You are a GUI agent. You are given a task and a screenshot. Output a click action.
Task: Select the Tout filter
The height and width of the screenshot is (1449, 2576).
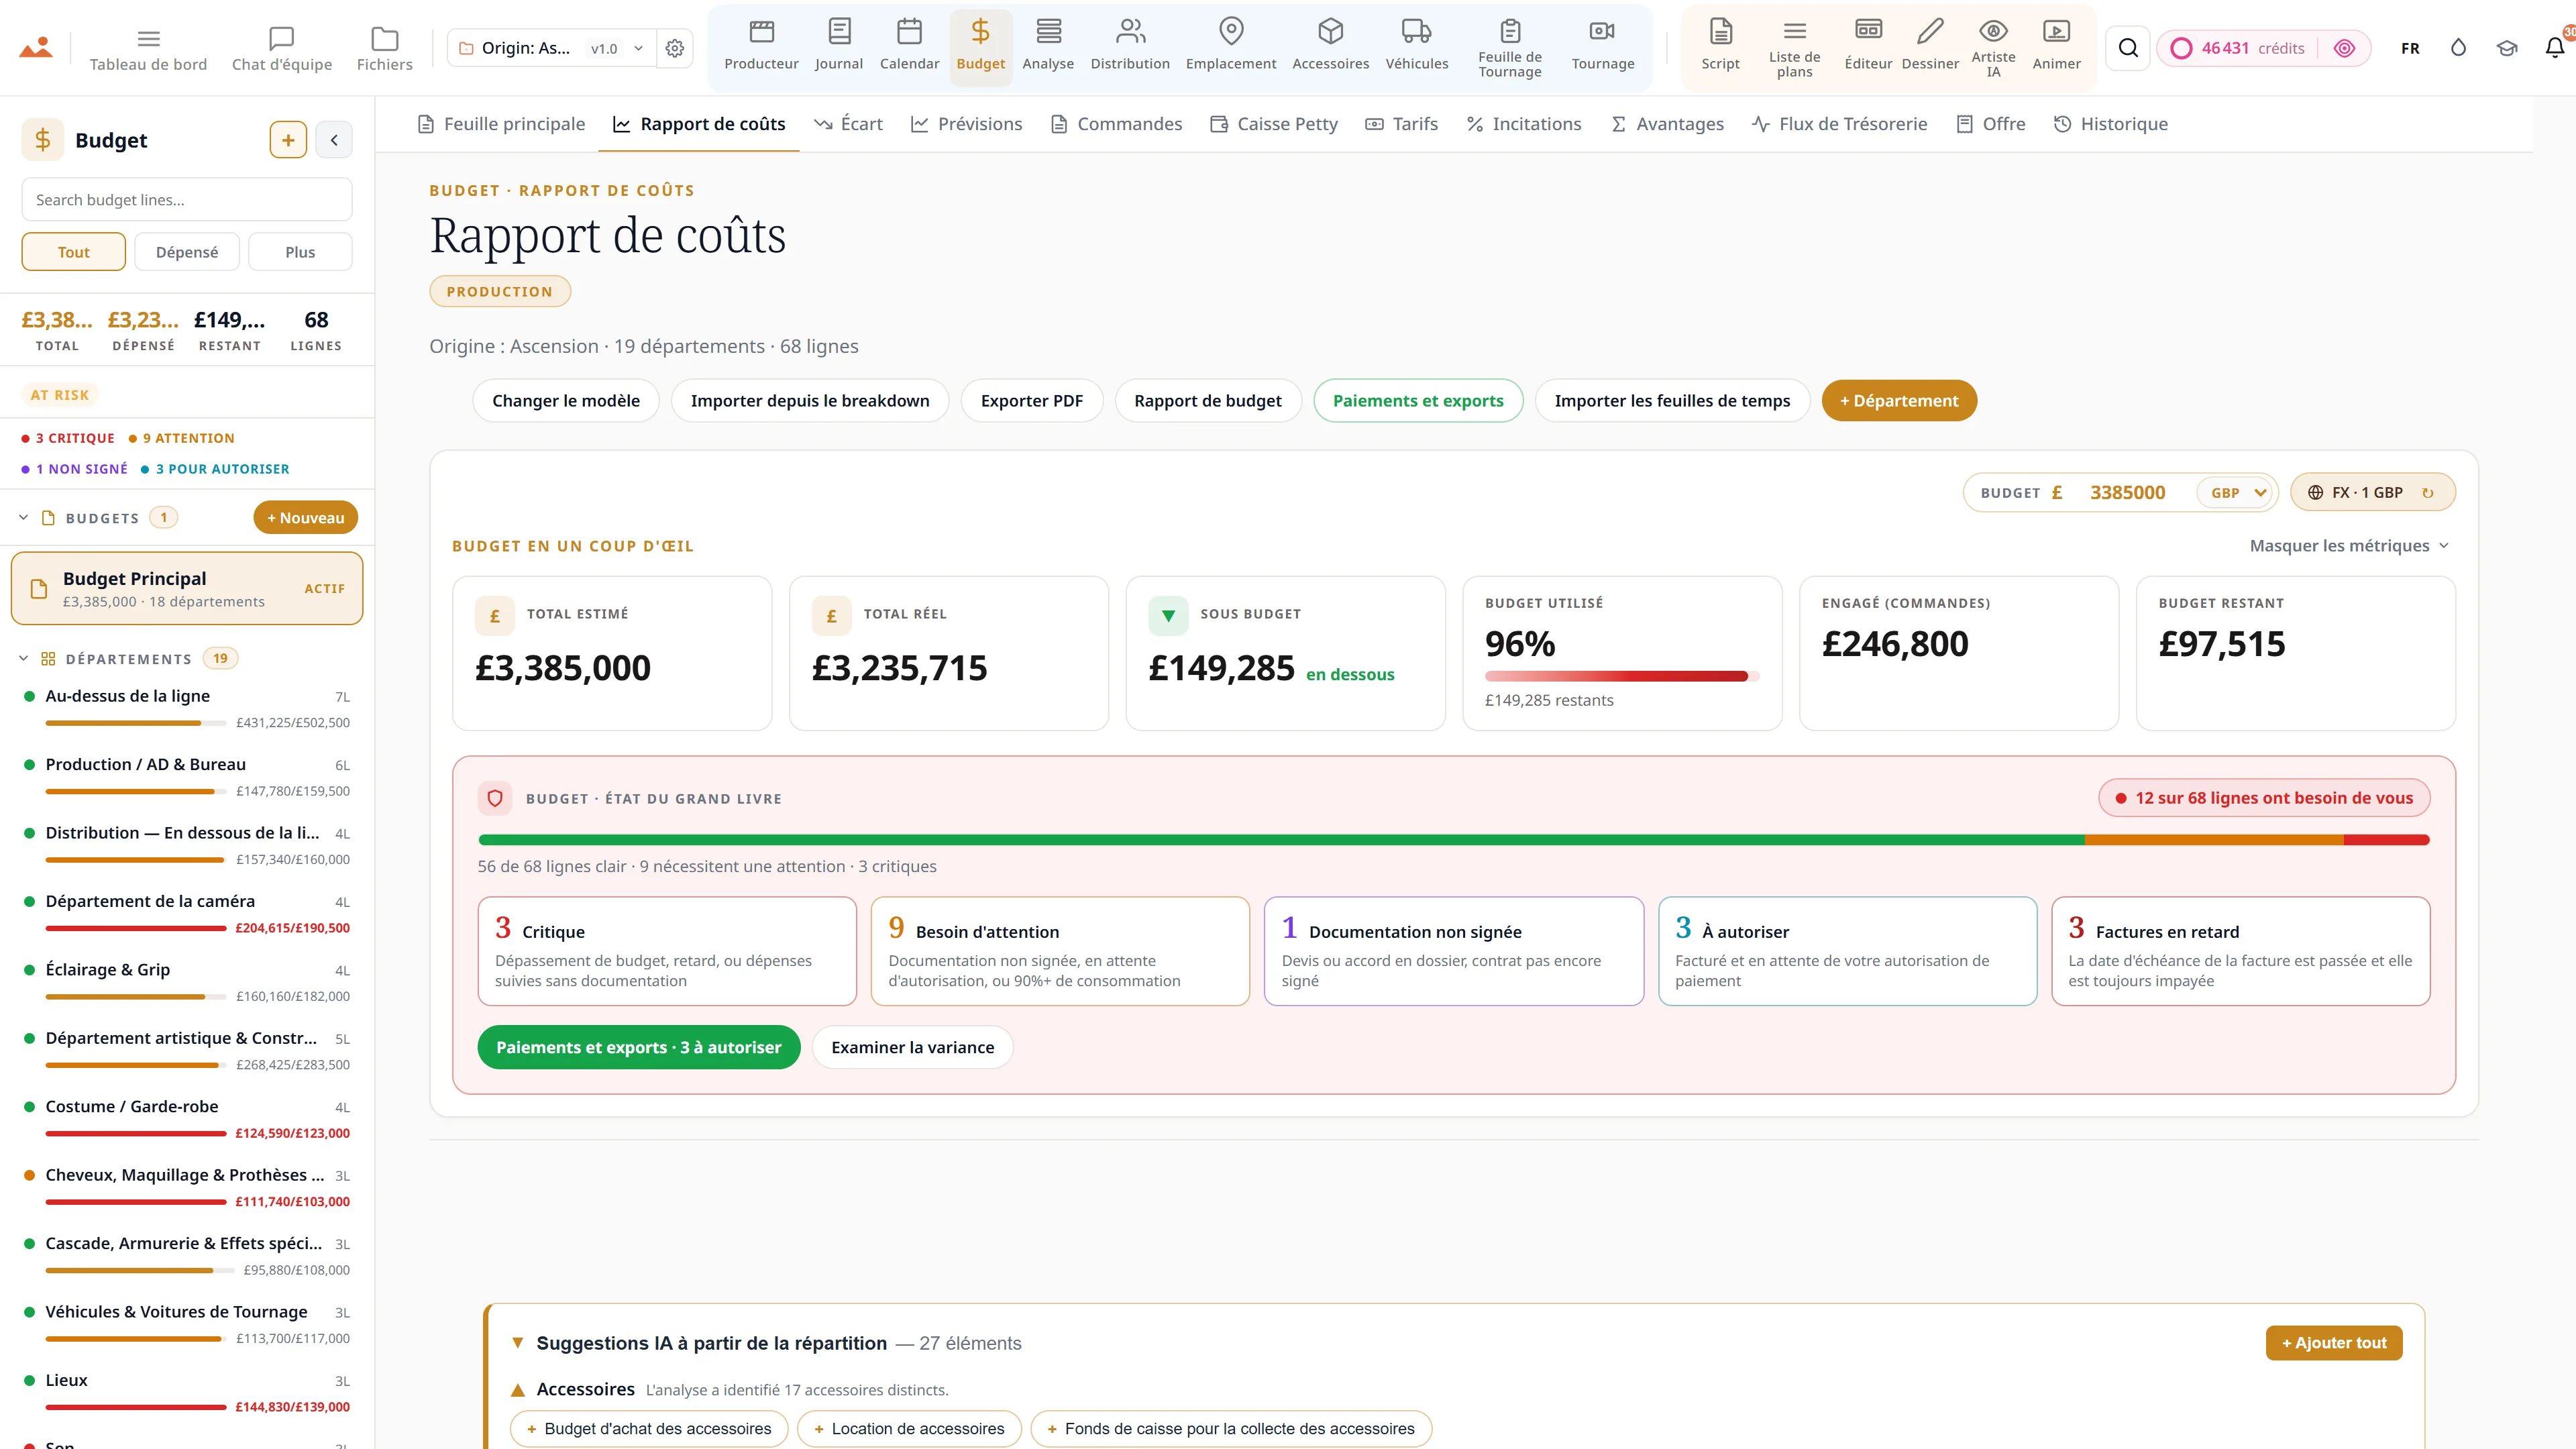click(73, 252)
